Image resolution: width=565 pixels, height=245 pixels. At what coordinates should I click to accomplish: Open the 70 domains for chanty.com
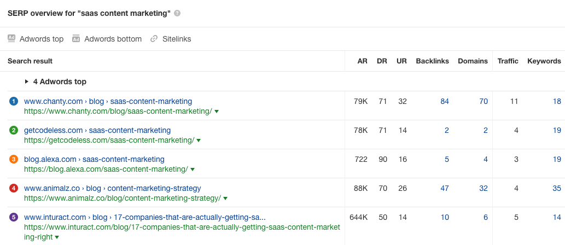pos(484,101)
